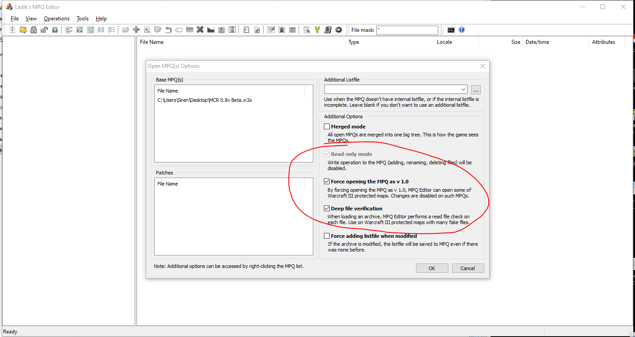The width and height of the screenshot is (635, 337).
Task: Click the X Delete icon in toolbar
Action: coord(200,30)
